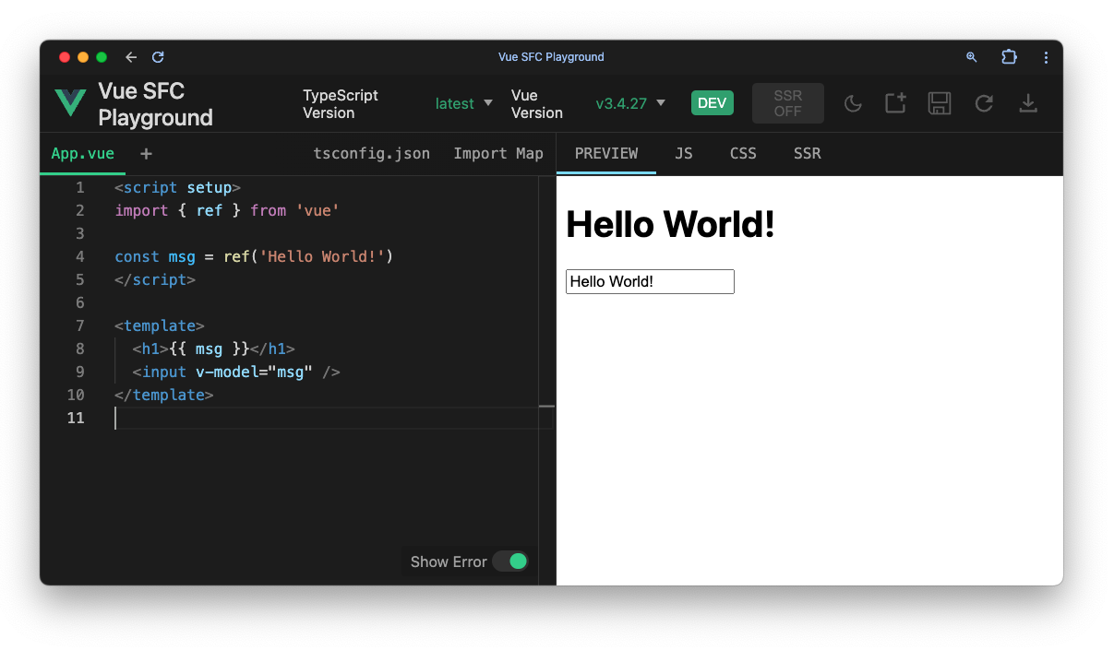
Task: Click the share link icon
Action: pos(895,103)
